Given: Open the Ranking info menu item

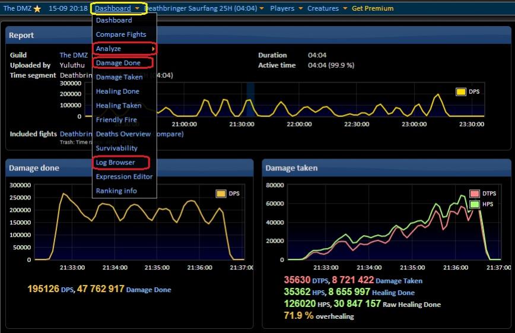Looking at the screenshot, I should 116,191.
